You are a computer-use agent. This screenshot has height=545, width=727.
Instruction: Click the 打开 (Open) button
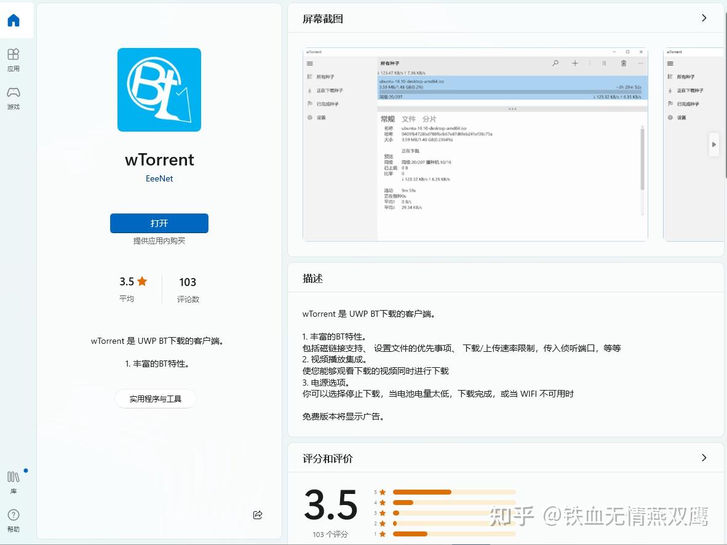(x=159, y=223)
